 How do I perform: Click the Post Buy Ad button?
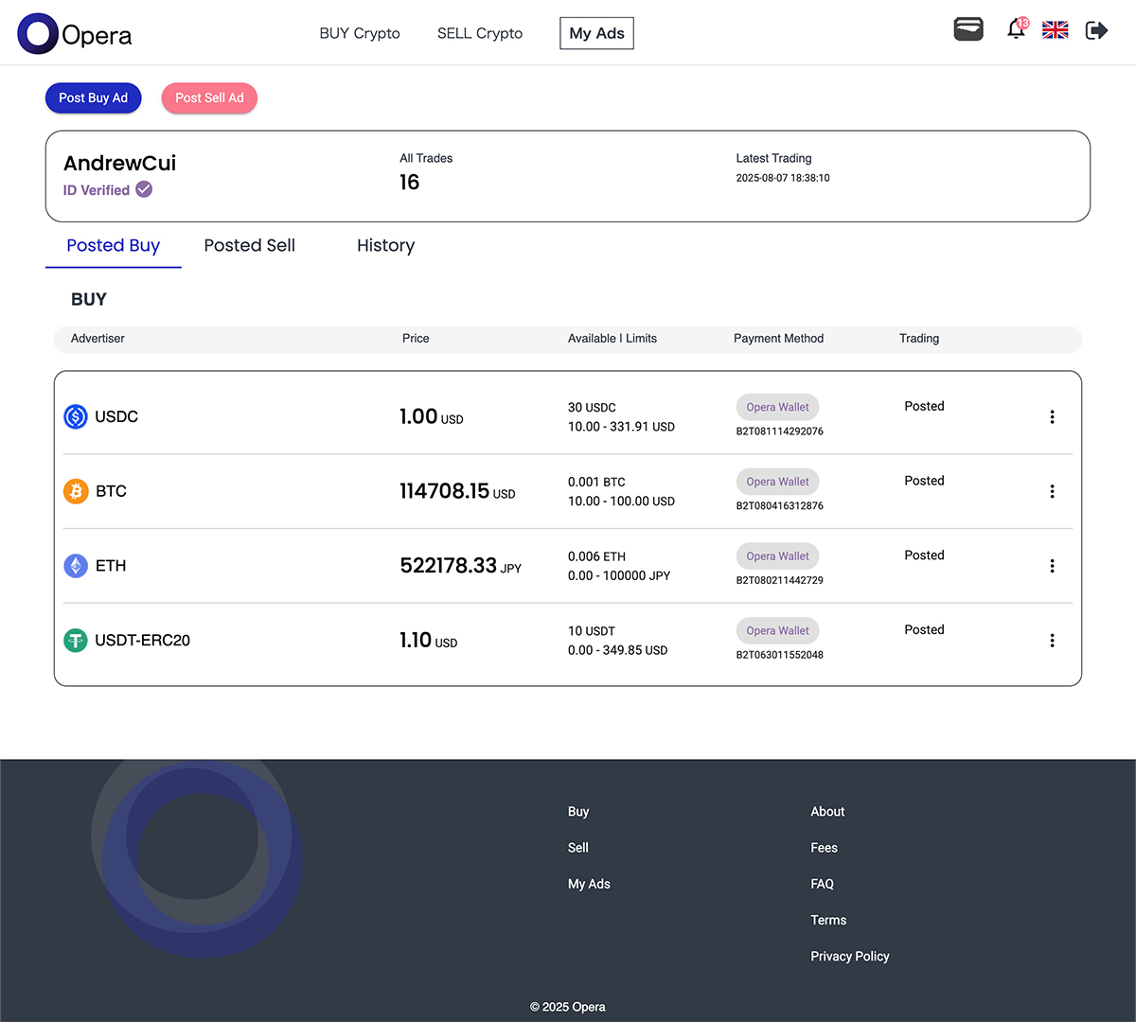pyautogui.click(x=93, y=98)
